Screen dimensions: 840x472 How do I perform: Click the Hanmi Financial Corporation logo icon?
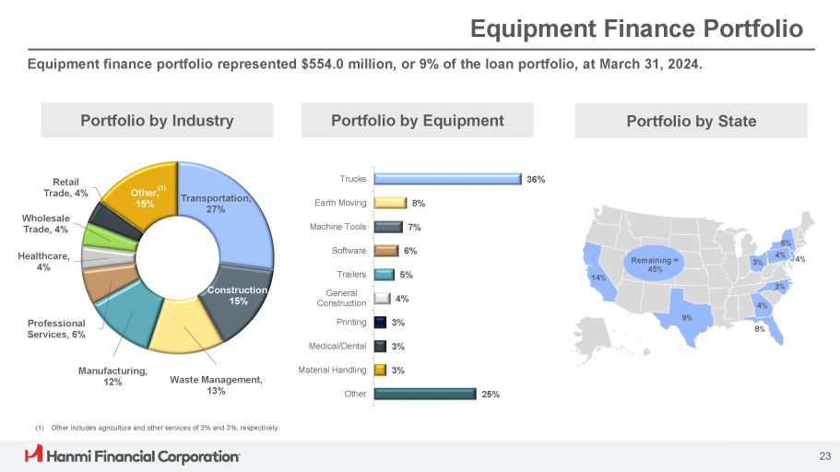point(34,454)
